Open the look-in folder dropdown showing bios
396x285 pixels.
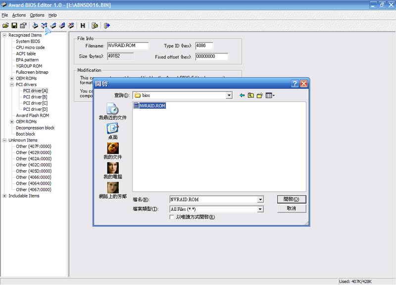click(x=229, y=95)
